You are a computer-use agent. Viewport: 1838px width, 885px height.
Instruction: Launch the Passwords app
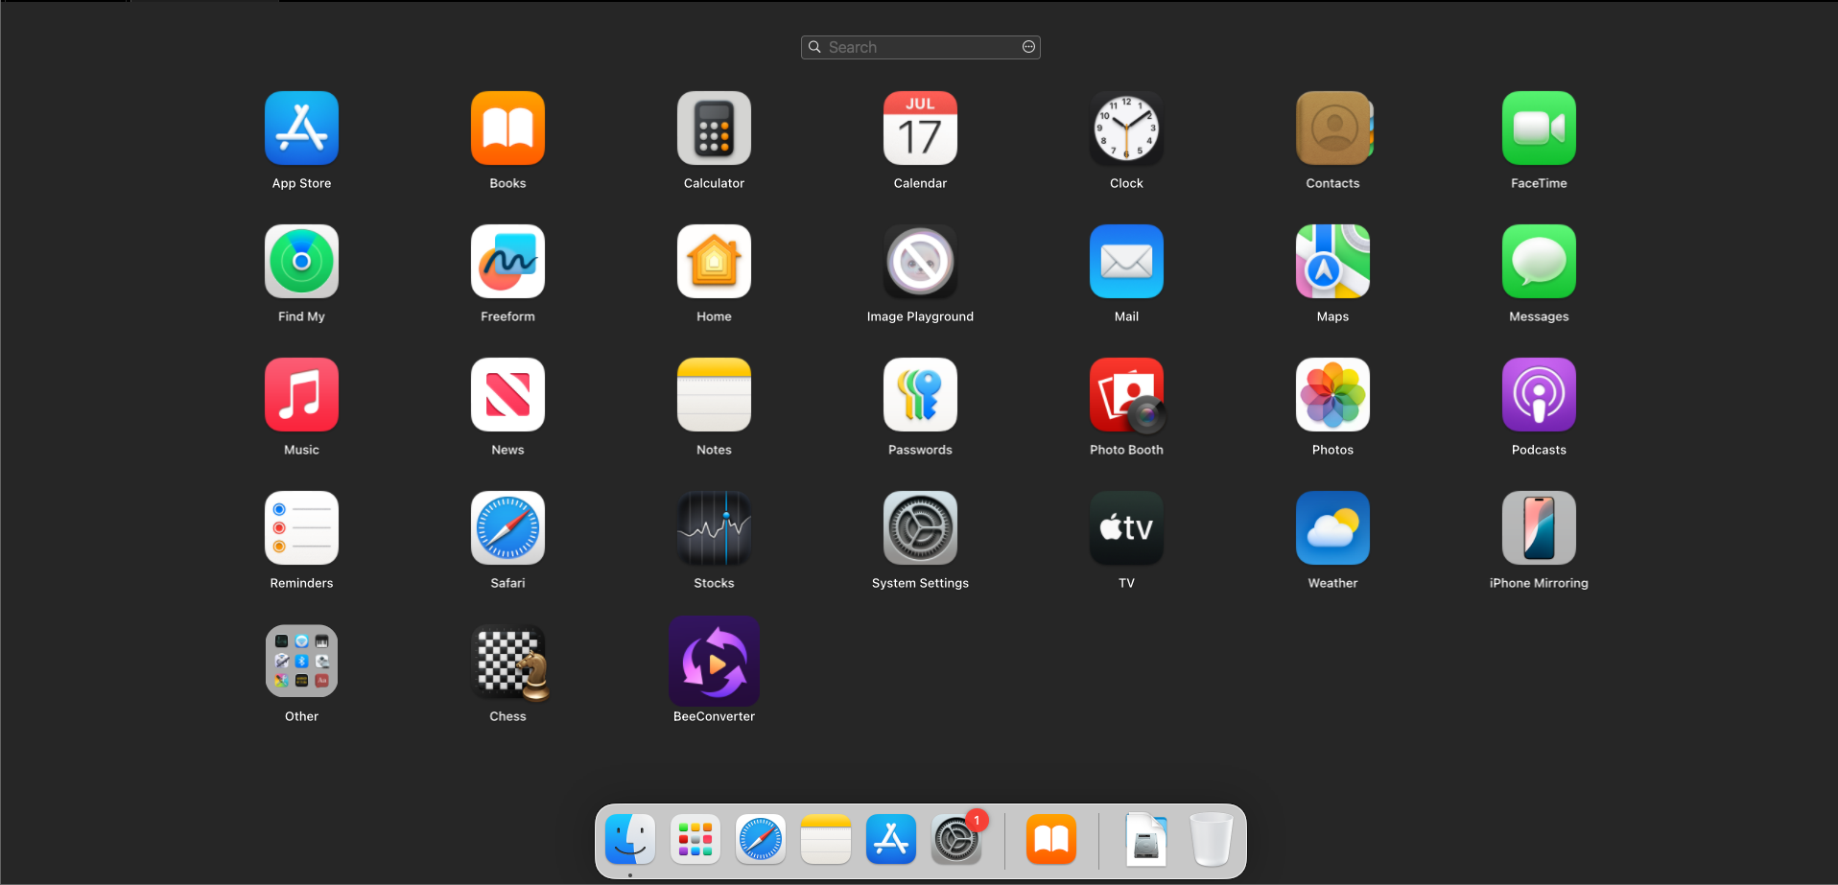pyautogui.click(x=920, y=395)
